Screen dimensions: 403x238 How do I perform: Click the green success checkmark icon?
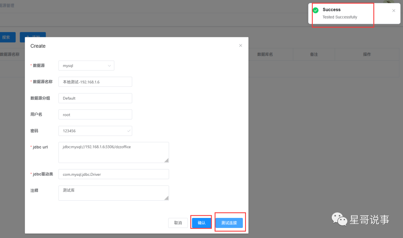pos(316,10)
